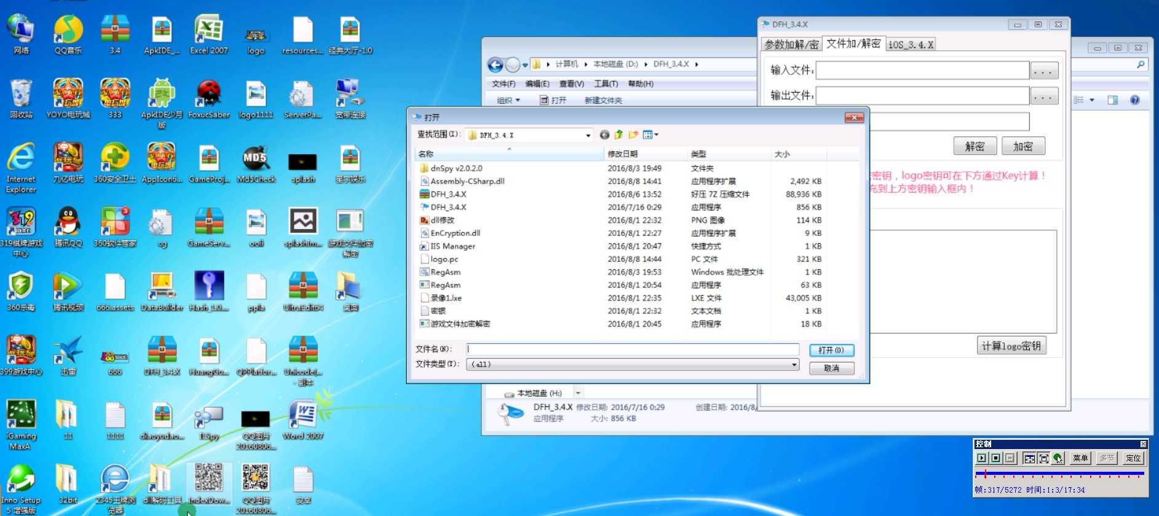Screen dimensions: 1159x516
Task: Open the Md5Check bomb icon
Action: pos(256,163)
